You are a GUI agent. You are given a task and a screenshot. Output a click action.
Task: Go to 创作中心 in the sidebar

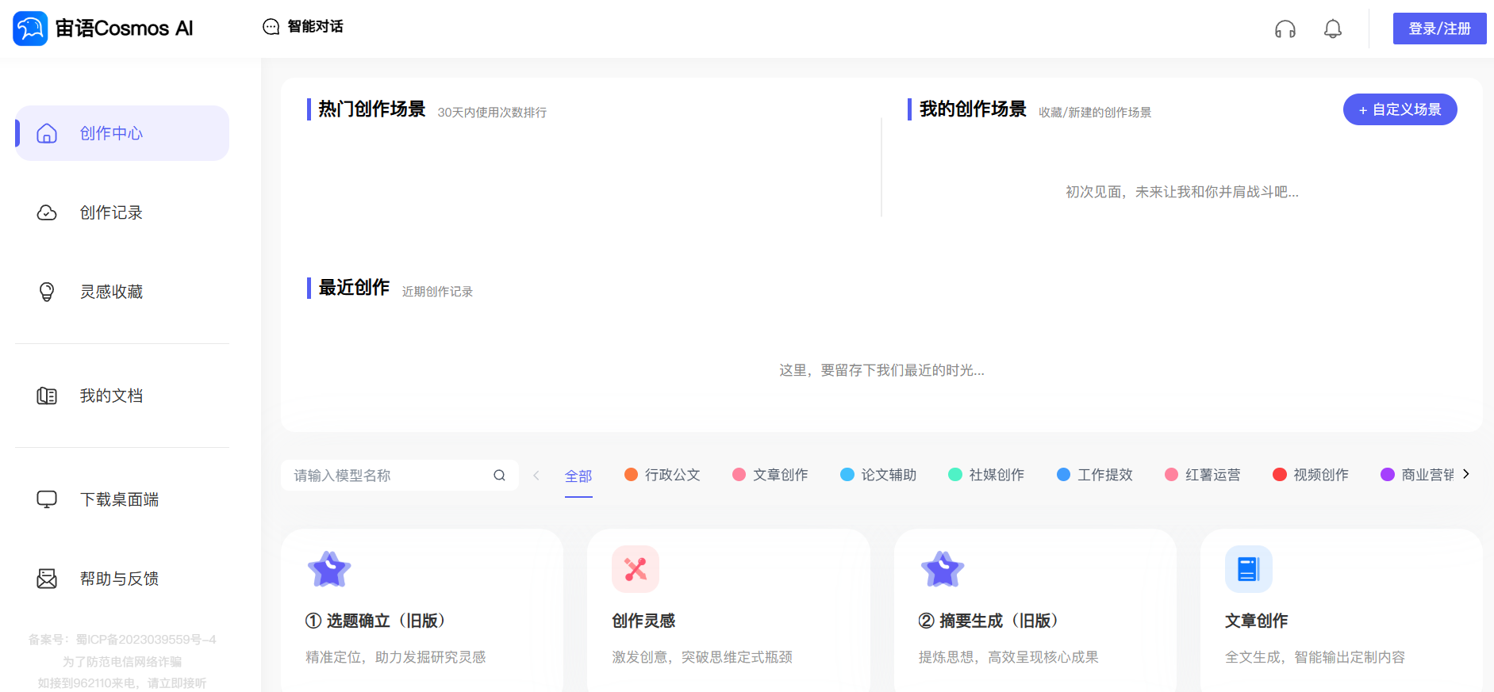point(122,133)
